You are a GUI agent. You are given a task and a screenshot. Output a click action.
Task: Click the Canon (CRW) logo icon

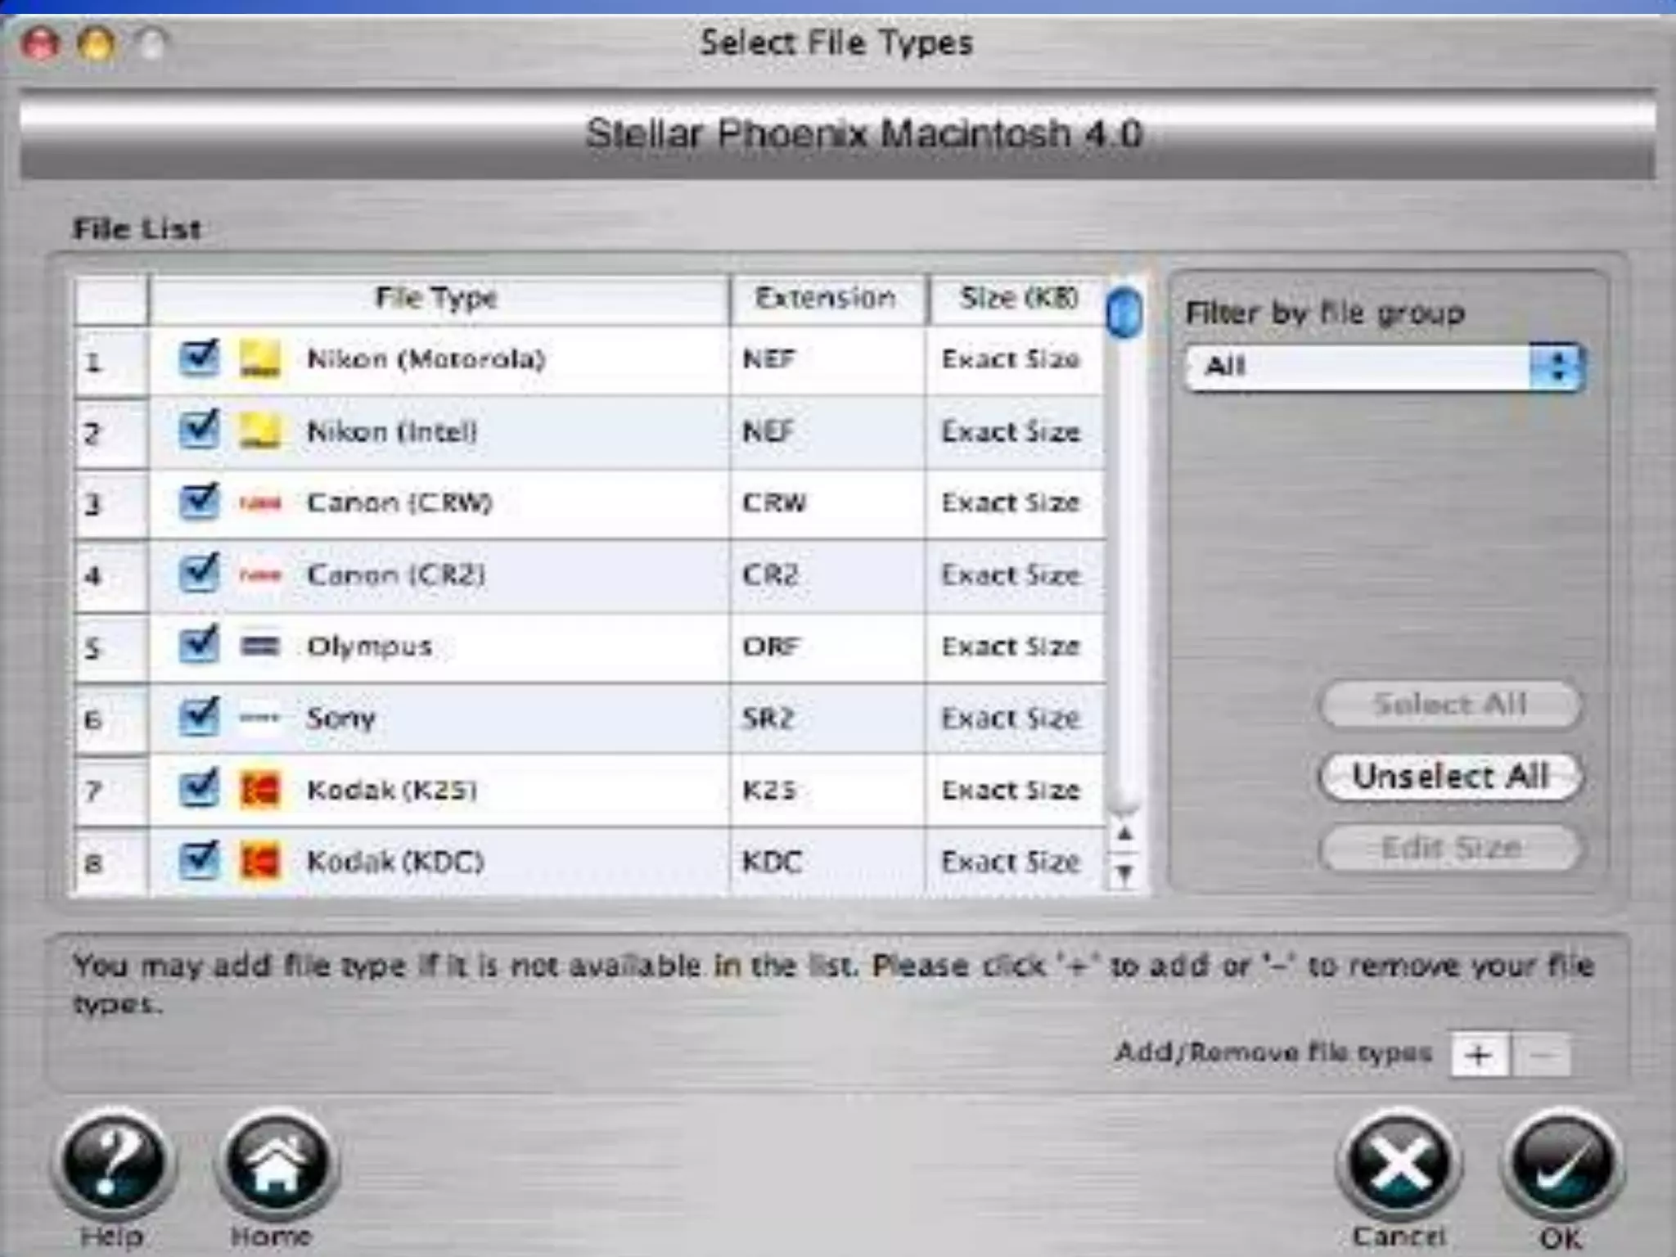pyautogui.click(x=259, y=503)
